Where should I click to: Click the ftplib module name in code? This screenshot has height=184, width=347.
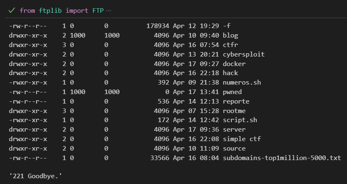click(x=50, y=10)
